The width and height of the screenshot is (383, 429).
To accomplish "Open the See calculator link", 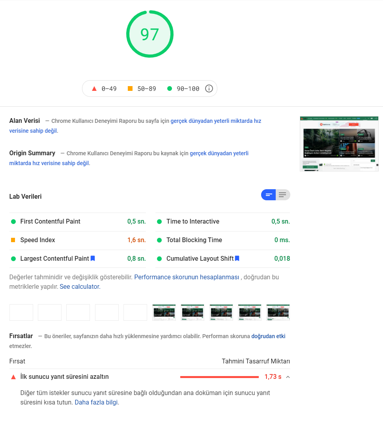I will coord(80,286).
